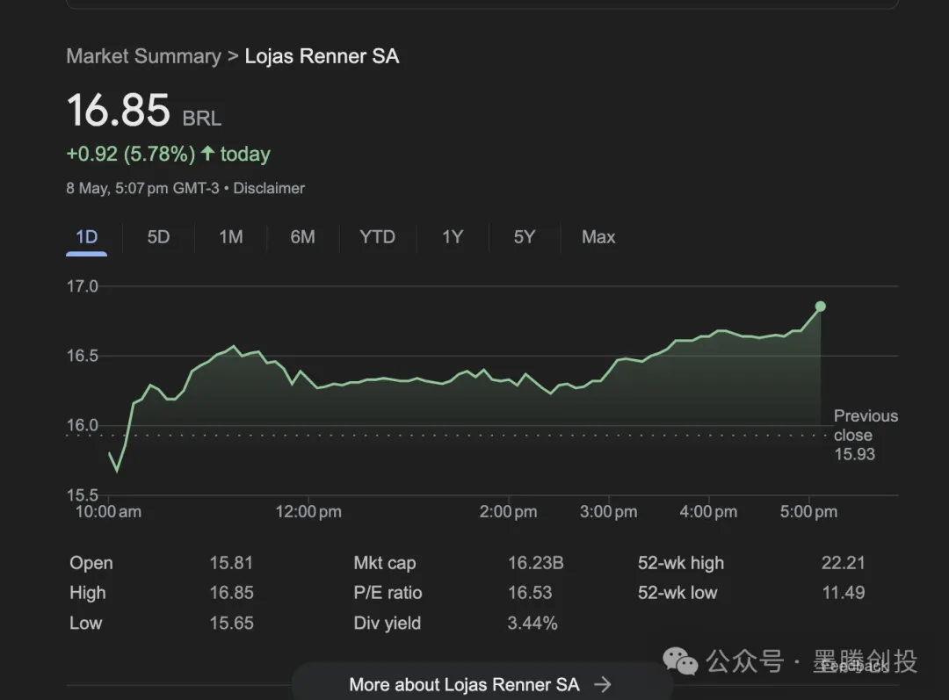Screen dimensions: 949x700
Task: Switch to the 5D chart range
Action: (x=158, y=237)
